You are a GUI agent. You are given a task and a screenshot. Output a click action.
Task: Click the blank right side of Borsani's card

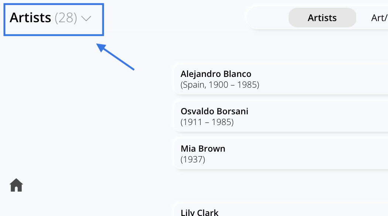pos(322,117)
